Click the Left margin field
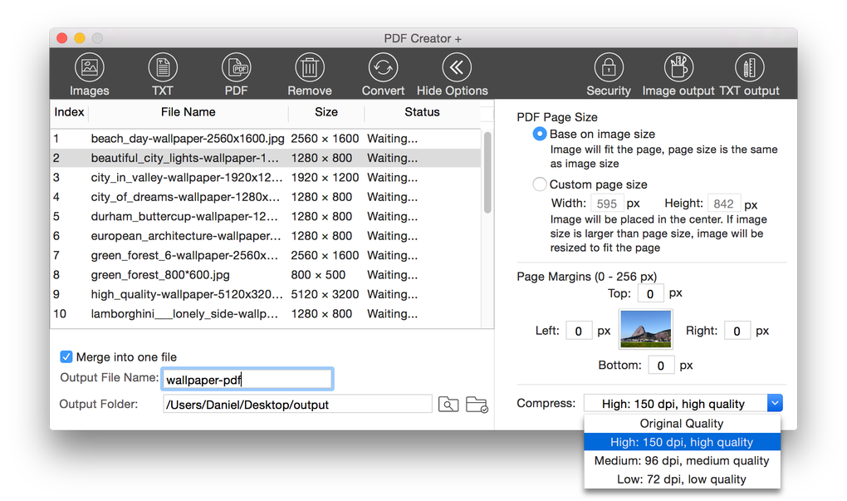 click(579, 331)
